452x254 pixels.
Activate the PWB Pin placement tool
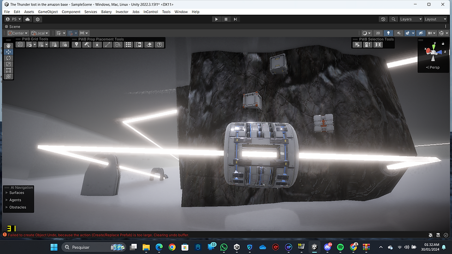click(x=77, y=45)
